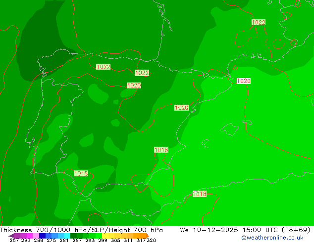Image resolution: width=314 pixels, height=242 pixels.
Task: Open the weatheronline.co.uk copyright link
Action: [x=272, y=238]
